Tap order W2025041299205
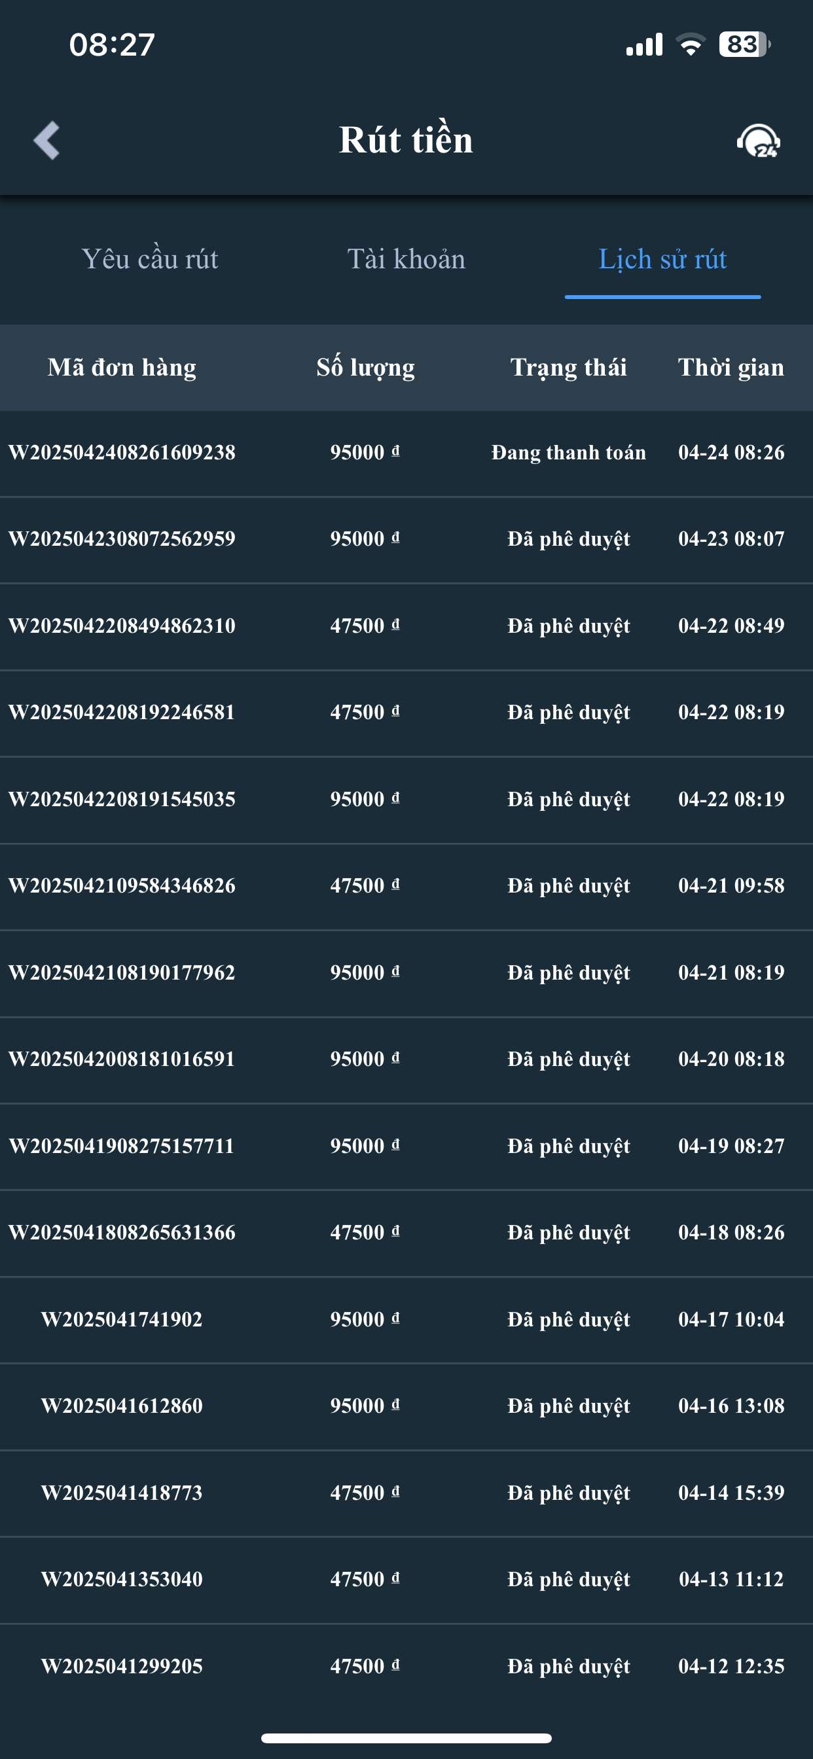Viewport: 813px width, 1759px height. tap(122, 1666)
